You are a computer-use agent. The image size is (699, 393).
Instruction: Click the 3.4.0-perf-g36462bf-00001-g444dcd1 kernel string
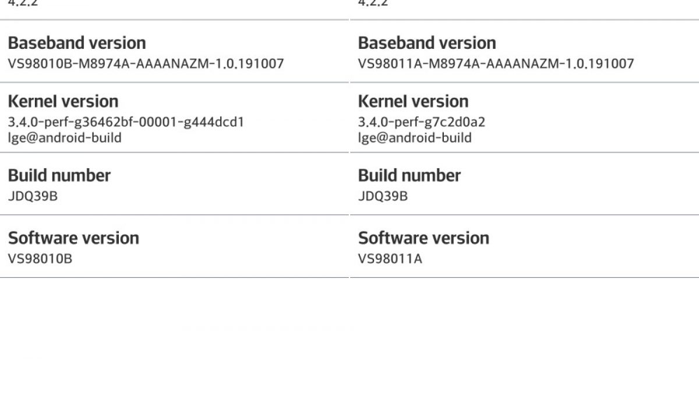[x=126, y=122]
